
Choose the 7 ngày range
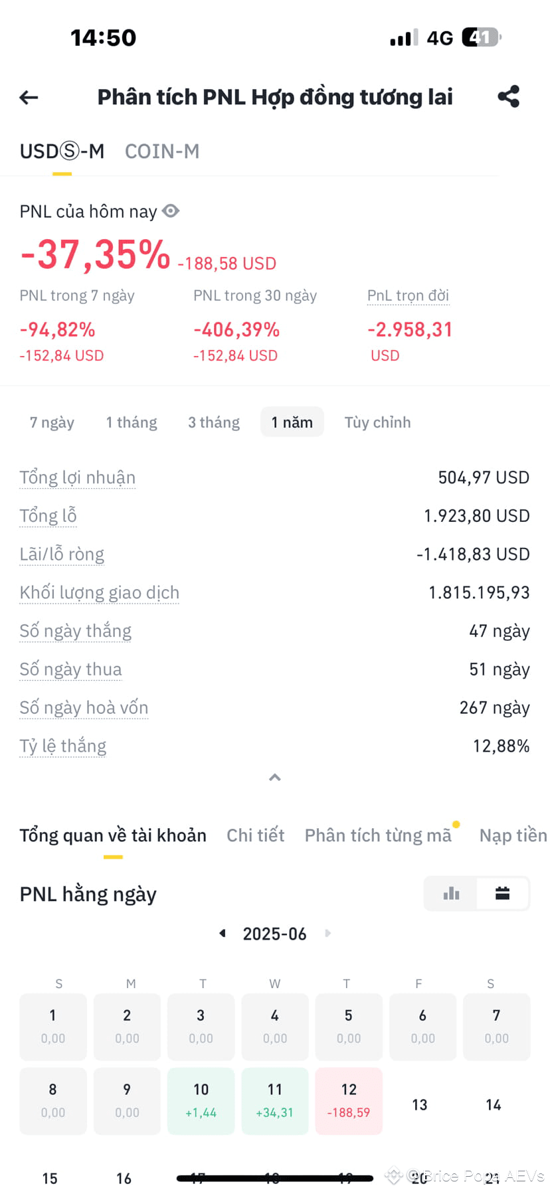pos(52,422)
